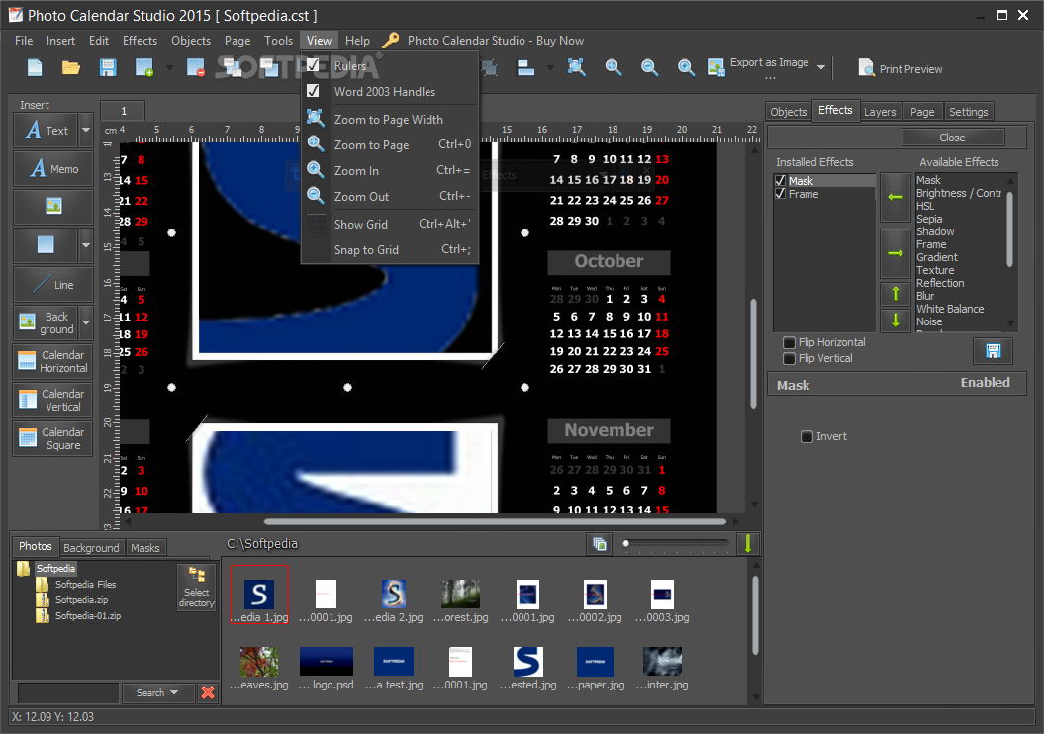The width and height of the screenshot is (1044, 734).
Task: Insert a Memo text object
Action: (53, 168)
